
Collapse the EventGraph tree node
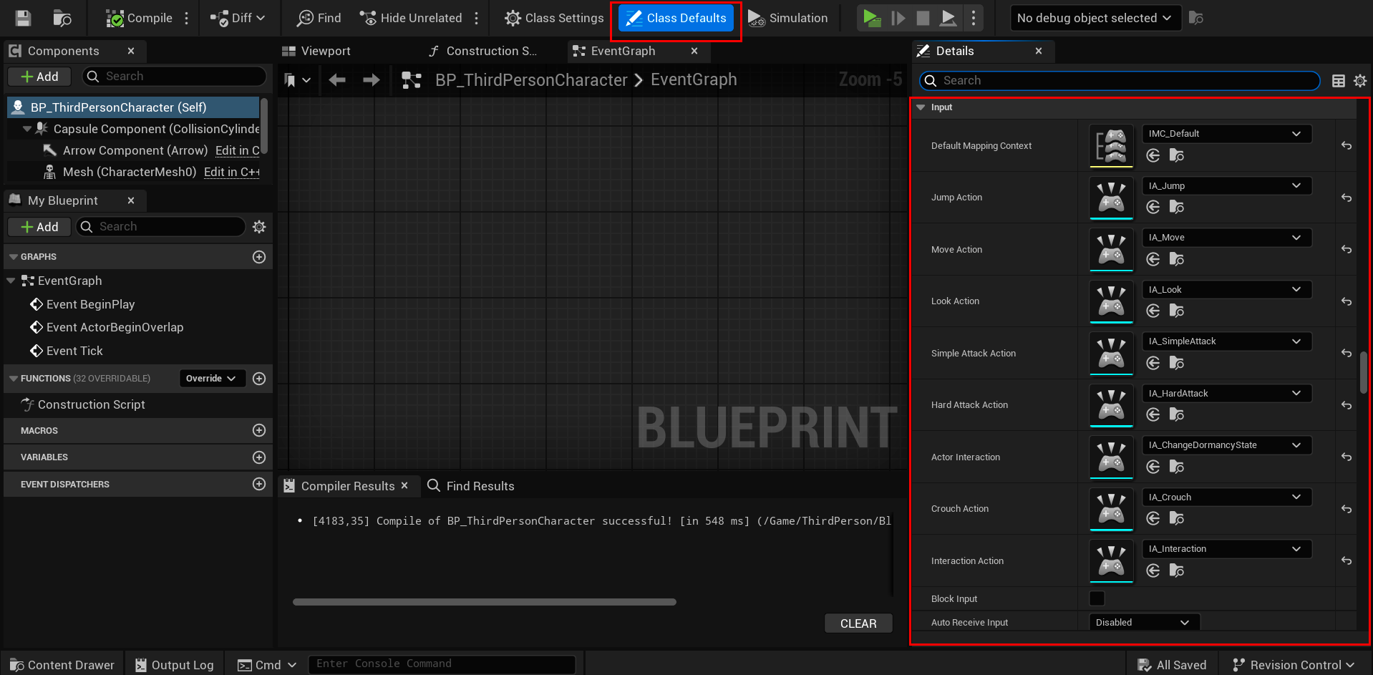pyautogui.click(x=11, y=281)
